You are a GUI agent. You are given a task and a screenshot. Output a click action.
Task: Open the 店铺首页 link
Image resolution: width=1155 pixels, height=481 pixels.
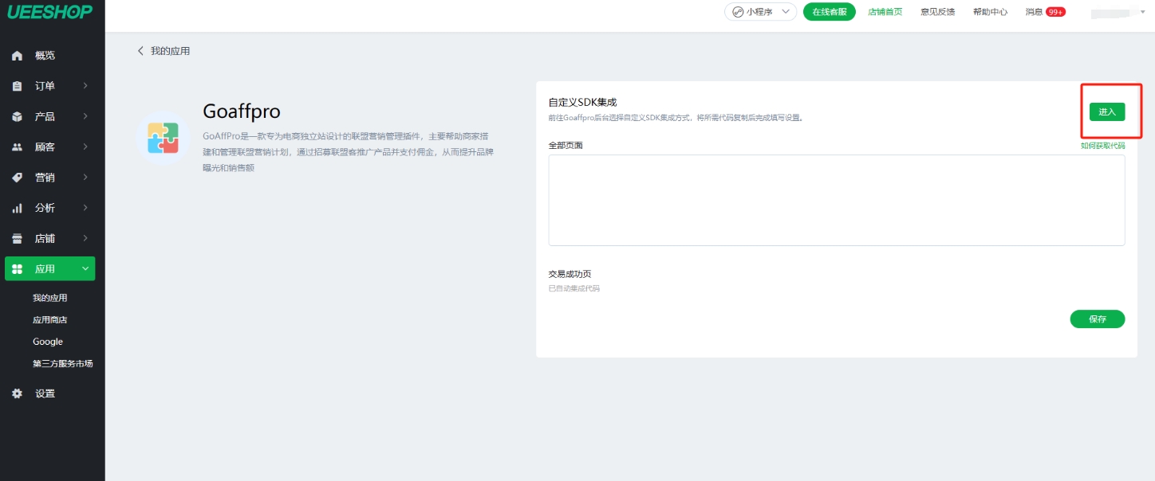pyautogui.click(x=885, y=12)
